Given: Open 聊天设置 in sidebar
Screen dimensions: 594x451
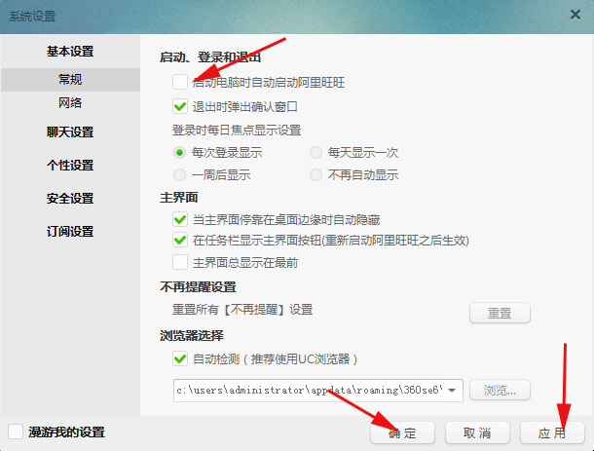Looking at the screenshot, I should pos(70,132).
